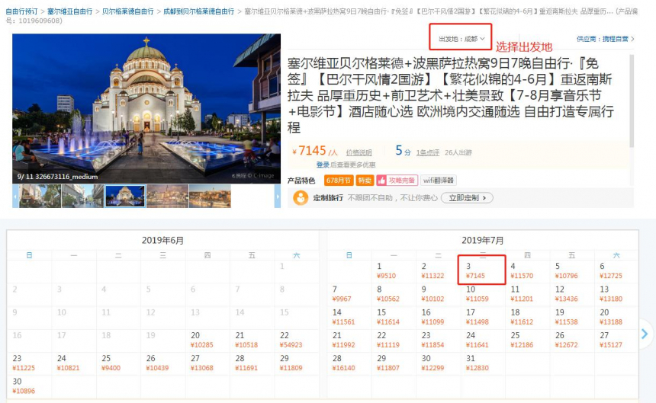The image size is (656, 403).
Task: Select July 16 priced ¥11099
Action: [439, 318]
